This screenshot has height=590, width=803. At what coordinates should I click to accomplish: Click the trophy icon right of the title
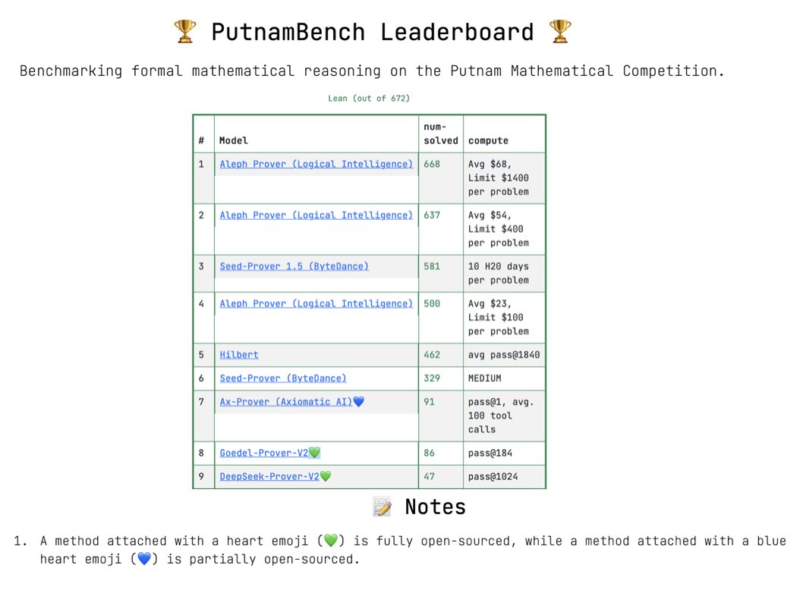coord(559,32)
